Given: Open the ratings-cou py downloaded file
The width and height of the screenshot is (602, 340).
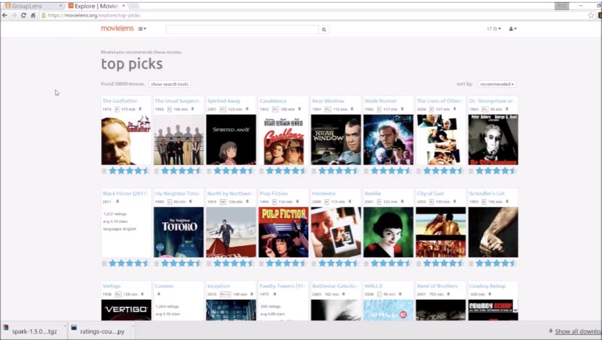Looking at the screenshot, I should (x=102, y=331).
